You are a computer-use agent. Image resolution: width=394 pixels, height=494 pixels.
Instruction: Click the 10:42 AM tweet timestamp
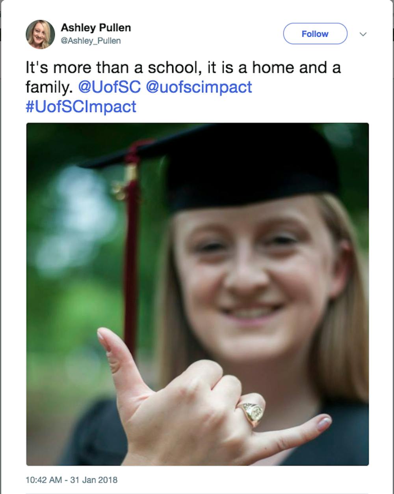pos(43,480)
